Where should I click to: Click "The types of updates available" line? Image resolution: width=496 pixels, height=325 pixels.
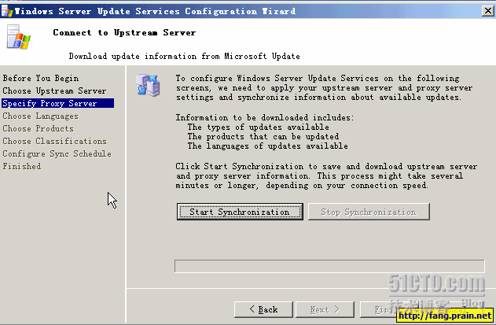(258, 127)
